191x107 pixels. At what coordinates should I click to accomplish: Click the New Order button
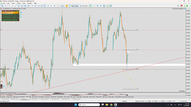(x=84, y=6)
